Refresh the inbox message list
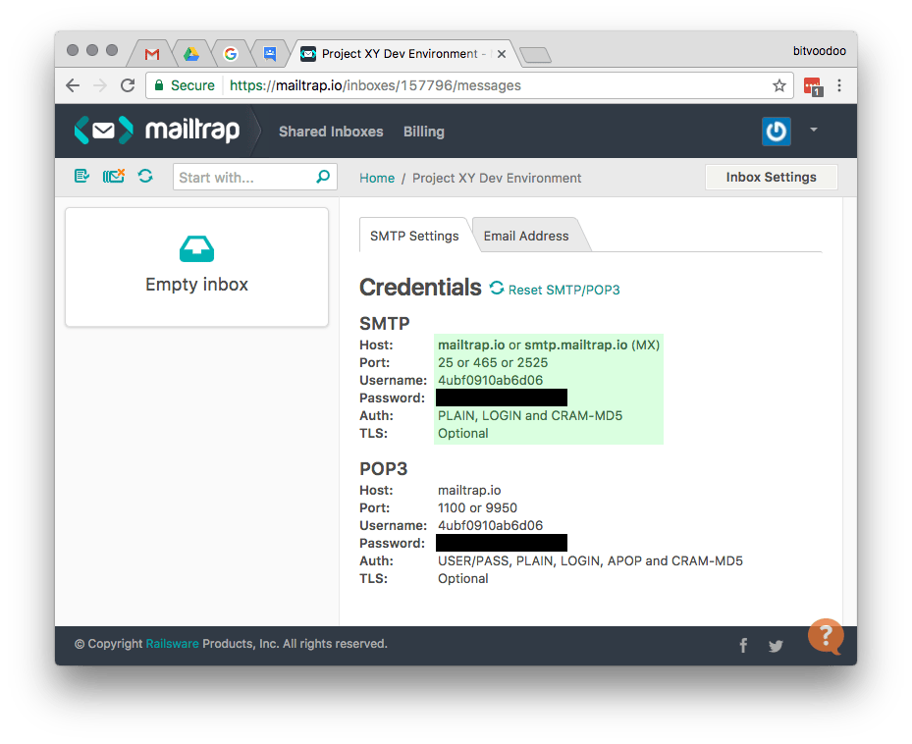 [145, 176]
